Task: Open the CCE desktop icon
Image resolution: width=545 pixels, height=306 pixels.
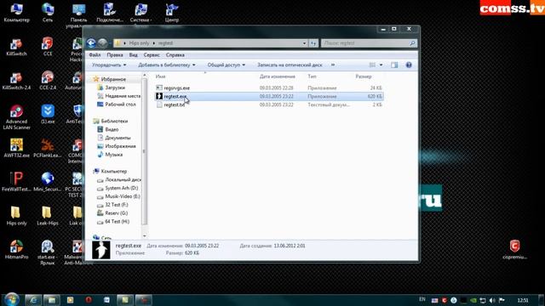Action: (x=48, y=47)
